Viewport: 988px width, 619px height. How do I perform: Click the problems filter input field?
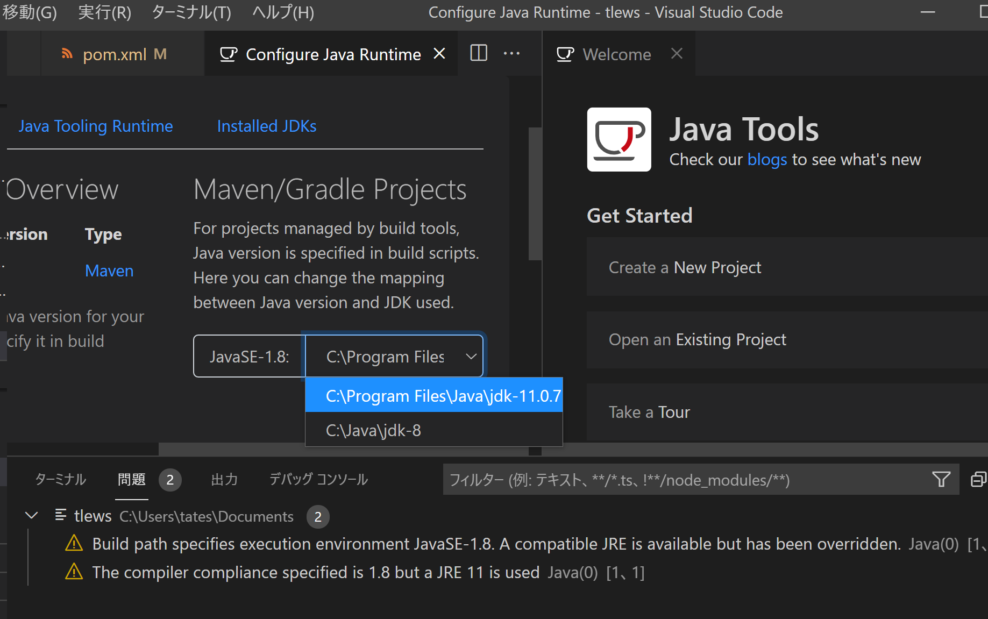tap(686, 479)
